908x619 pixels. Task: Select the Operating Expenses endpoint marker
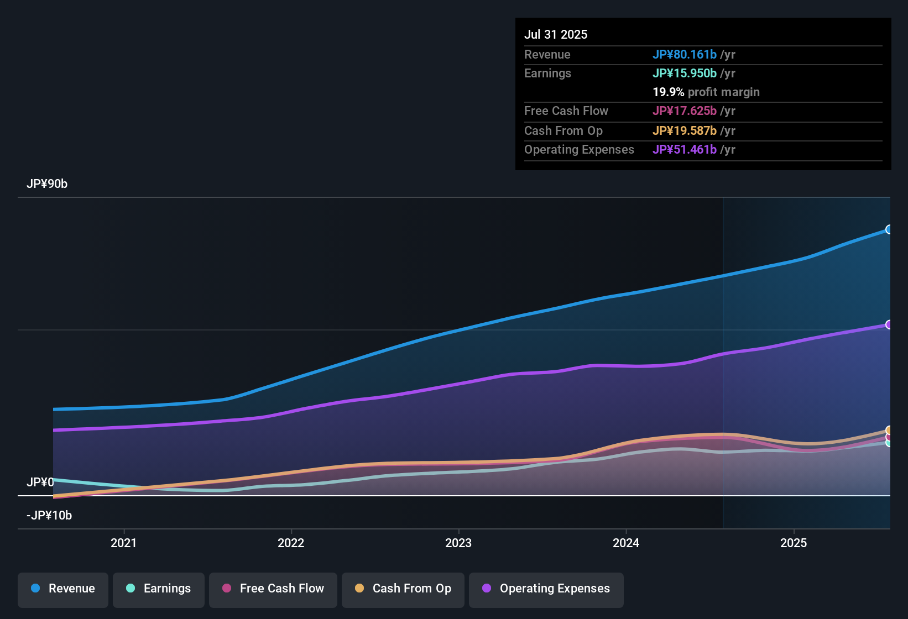[889, 324]
